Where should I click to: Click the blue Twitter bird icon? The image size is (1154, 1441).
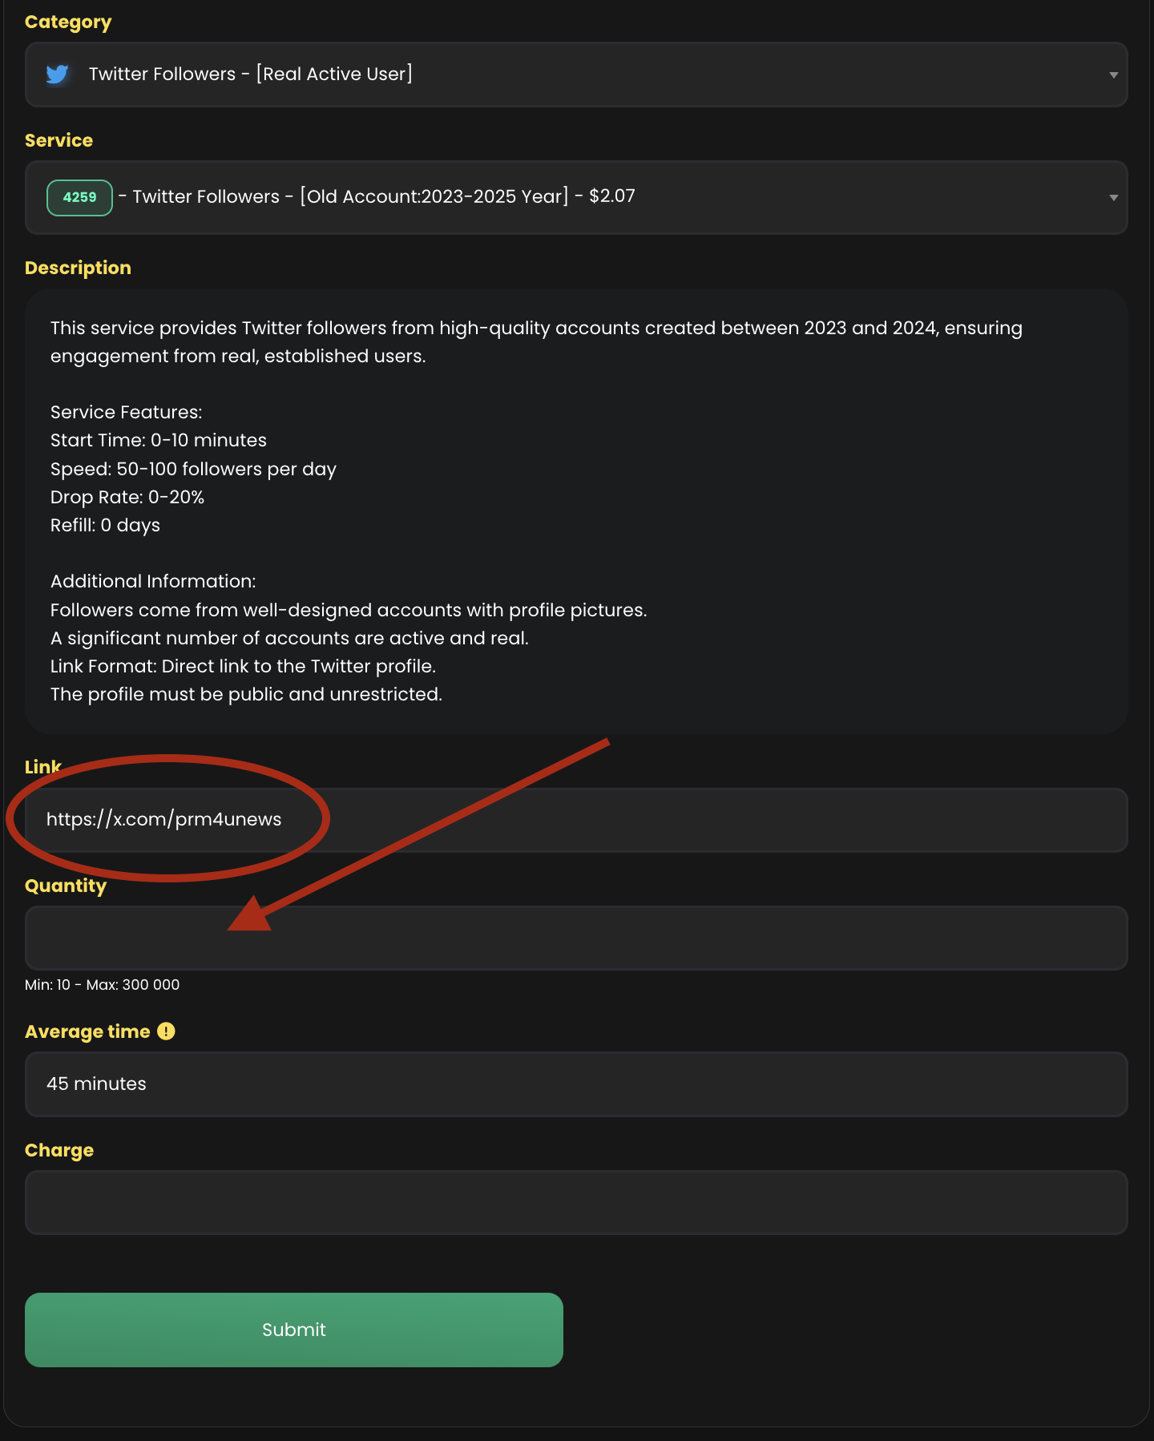tap(58, 75)
